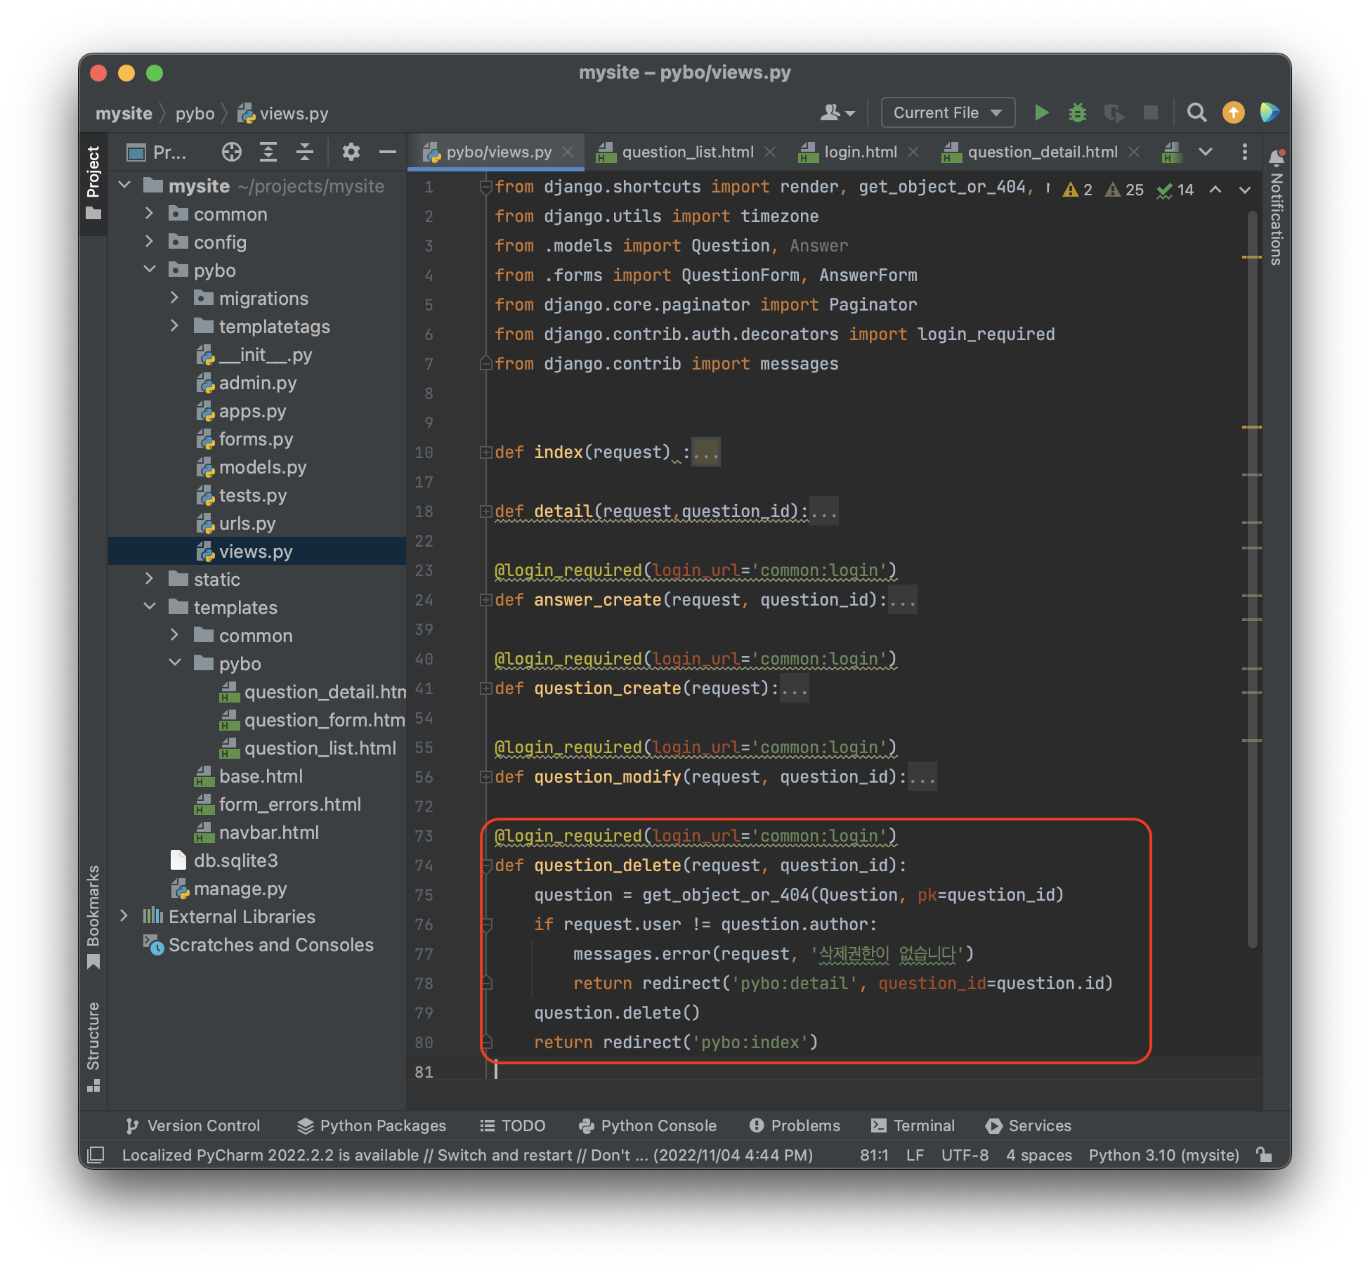Click Collapse All icon in Project panel
1370x1273 pixels.
point(304,152)
